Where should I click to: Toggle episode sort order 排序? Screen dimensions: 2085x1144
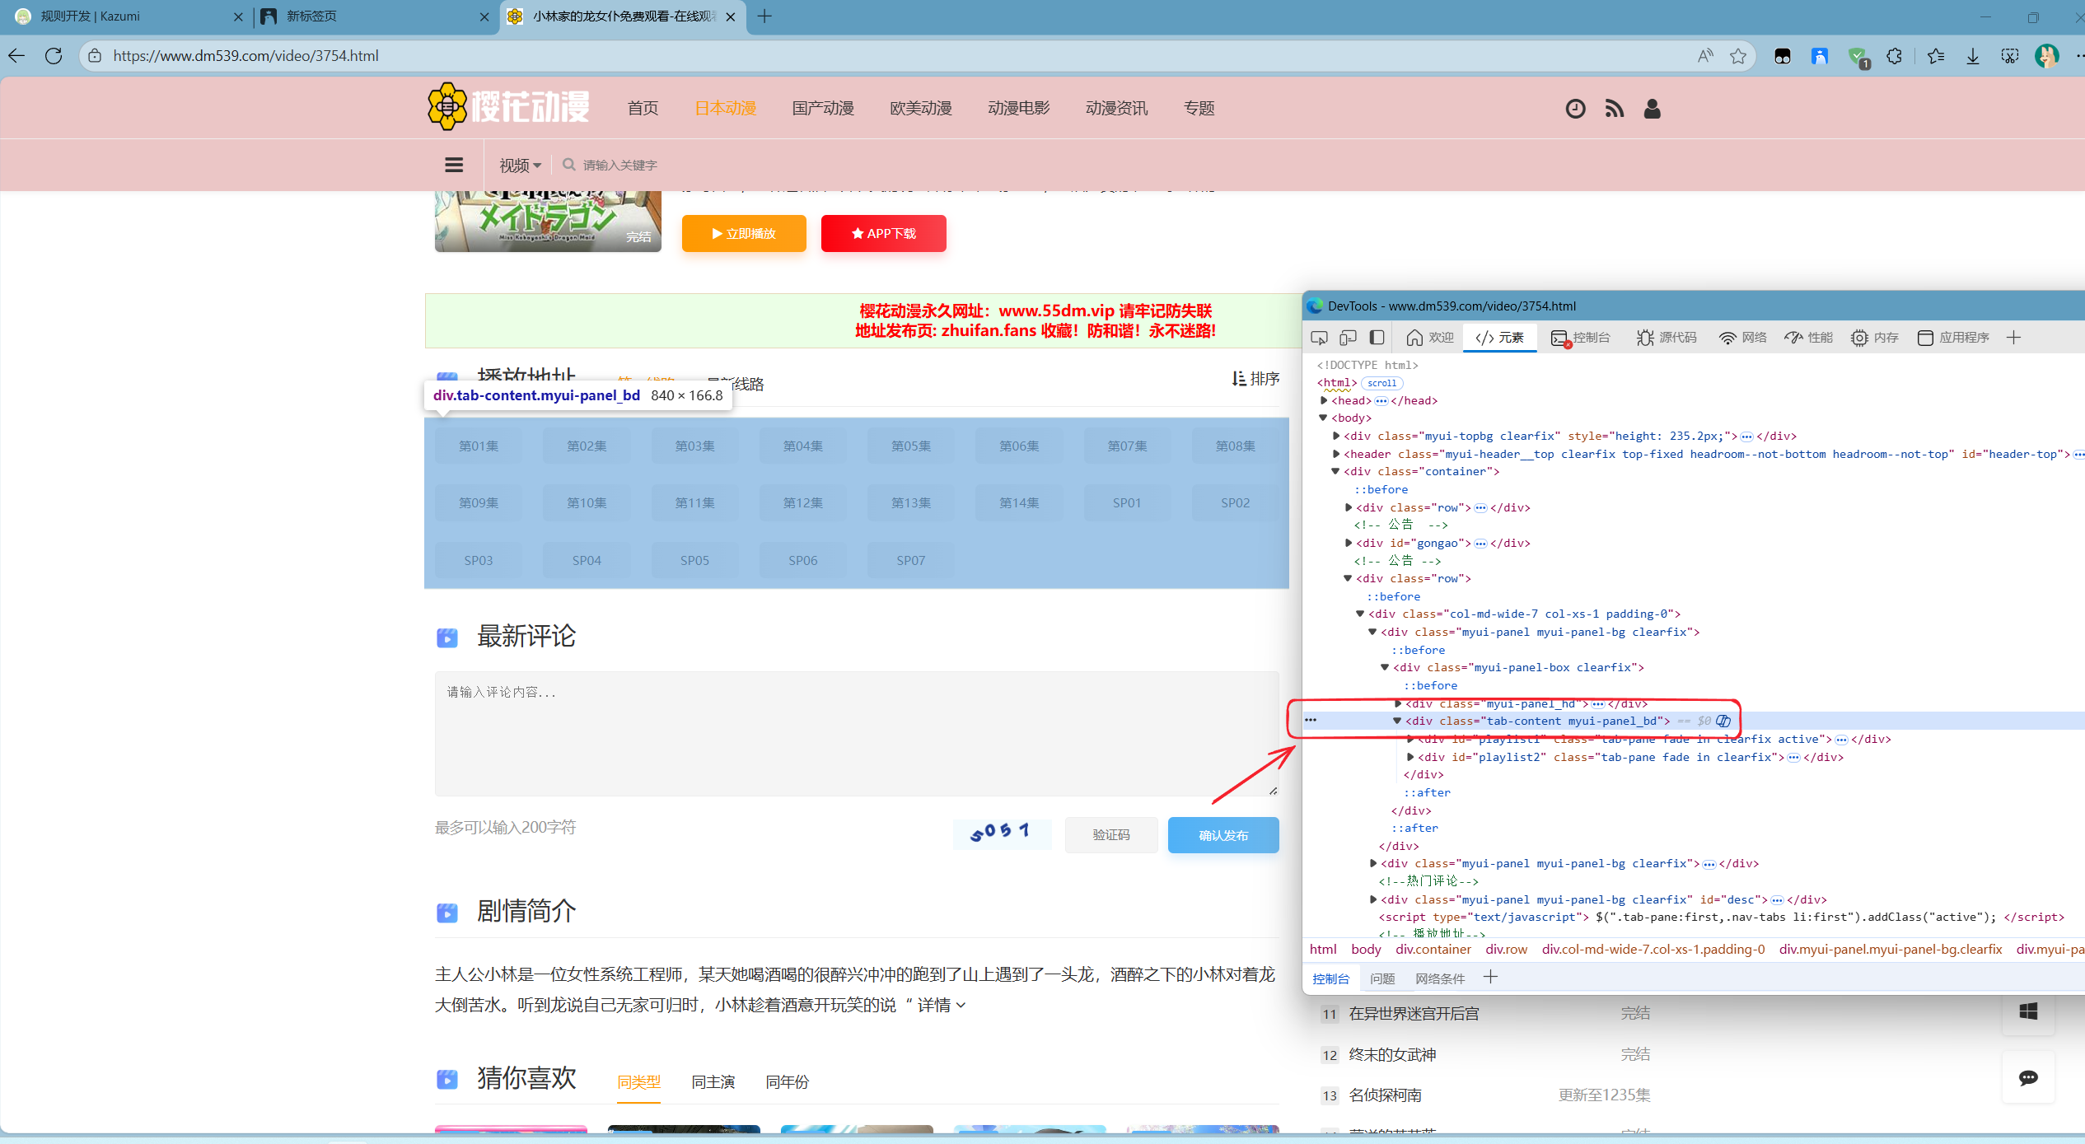tap(1255, 379)
